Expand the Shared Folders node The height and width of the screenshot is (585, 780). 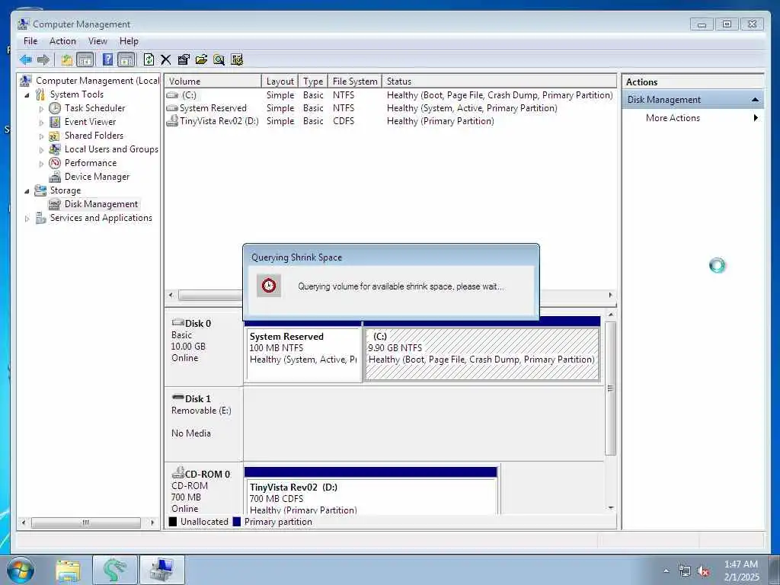click(x=41, y=136)
